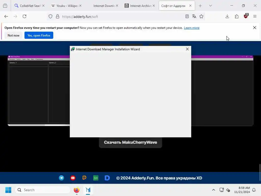List all tabs dropdown arrow
Image resolution: width=261 pixels, height=196 pixels.
click(210, 6)
